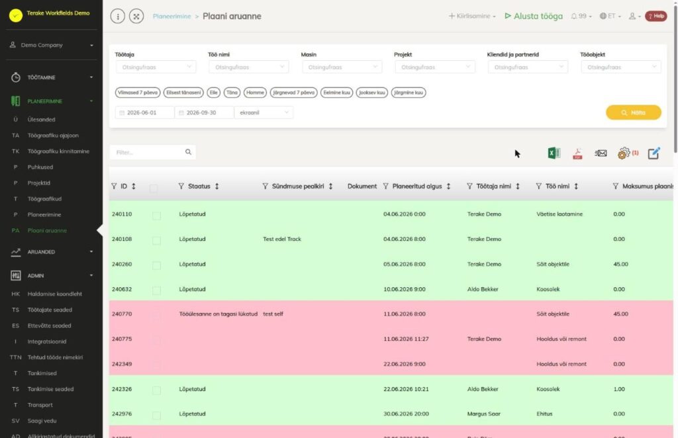Image resolution: width=678 pixels, height=438 pixels.
Task: Go to Projektid in the sidebar
Action: 39,183
